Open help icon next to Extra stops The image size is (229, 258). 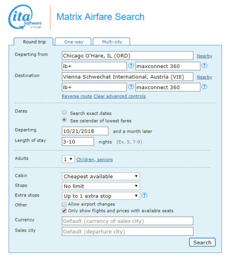point(145,196)
